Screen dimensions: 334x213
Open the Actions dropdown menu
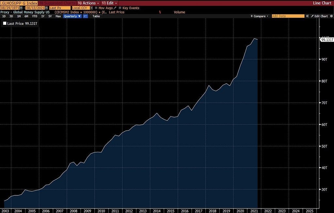coord(88,3)
